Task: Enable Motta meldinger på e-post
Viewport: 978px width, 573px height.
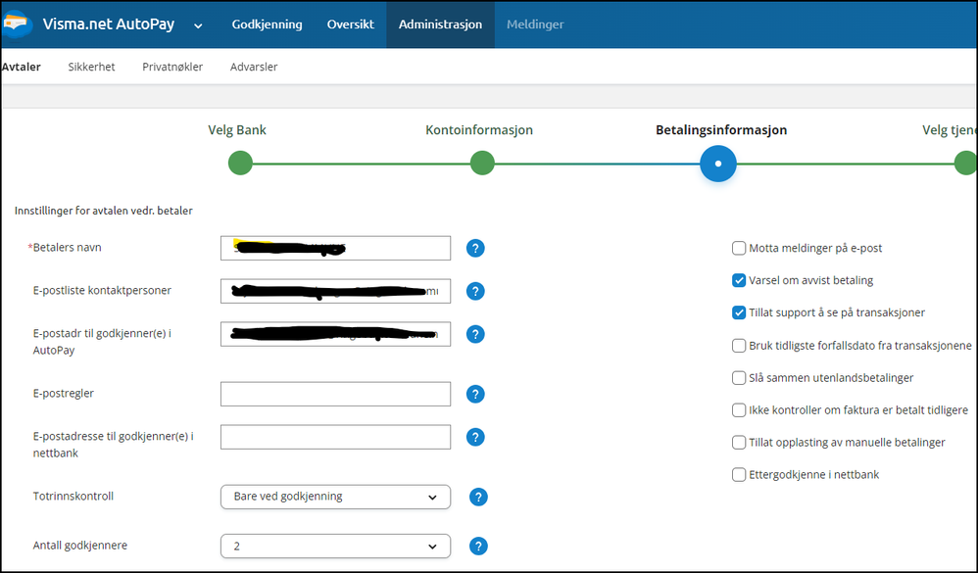Action: click(739, 248)
